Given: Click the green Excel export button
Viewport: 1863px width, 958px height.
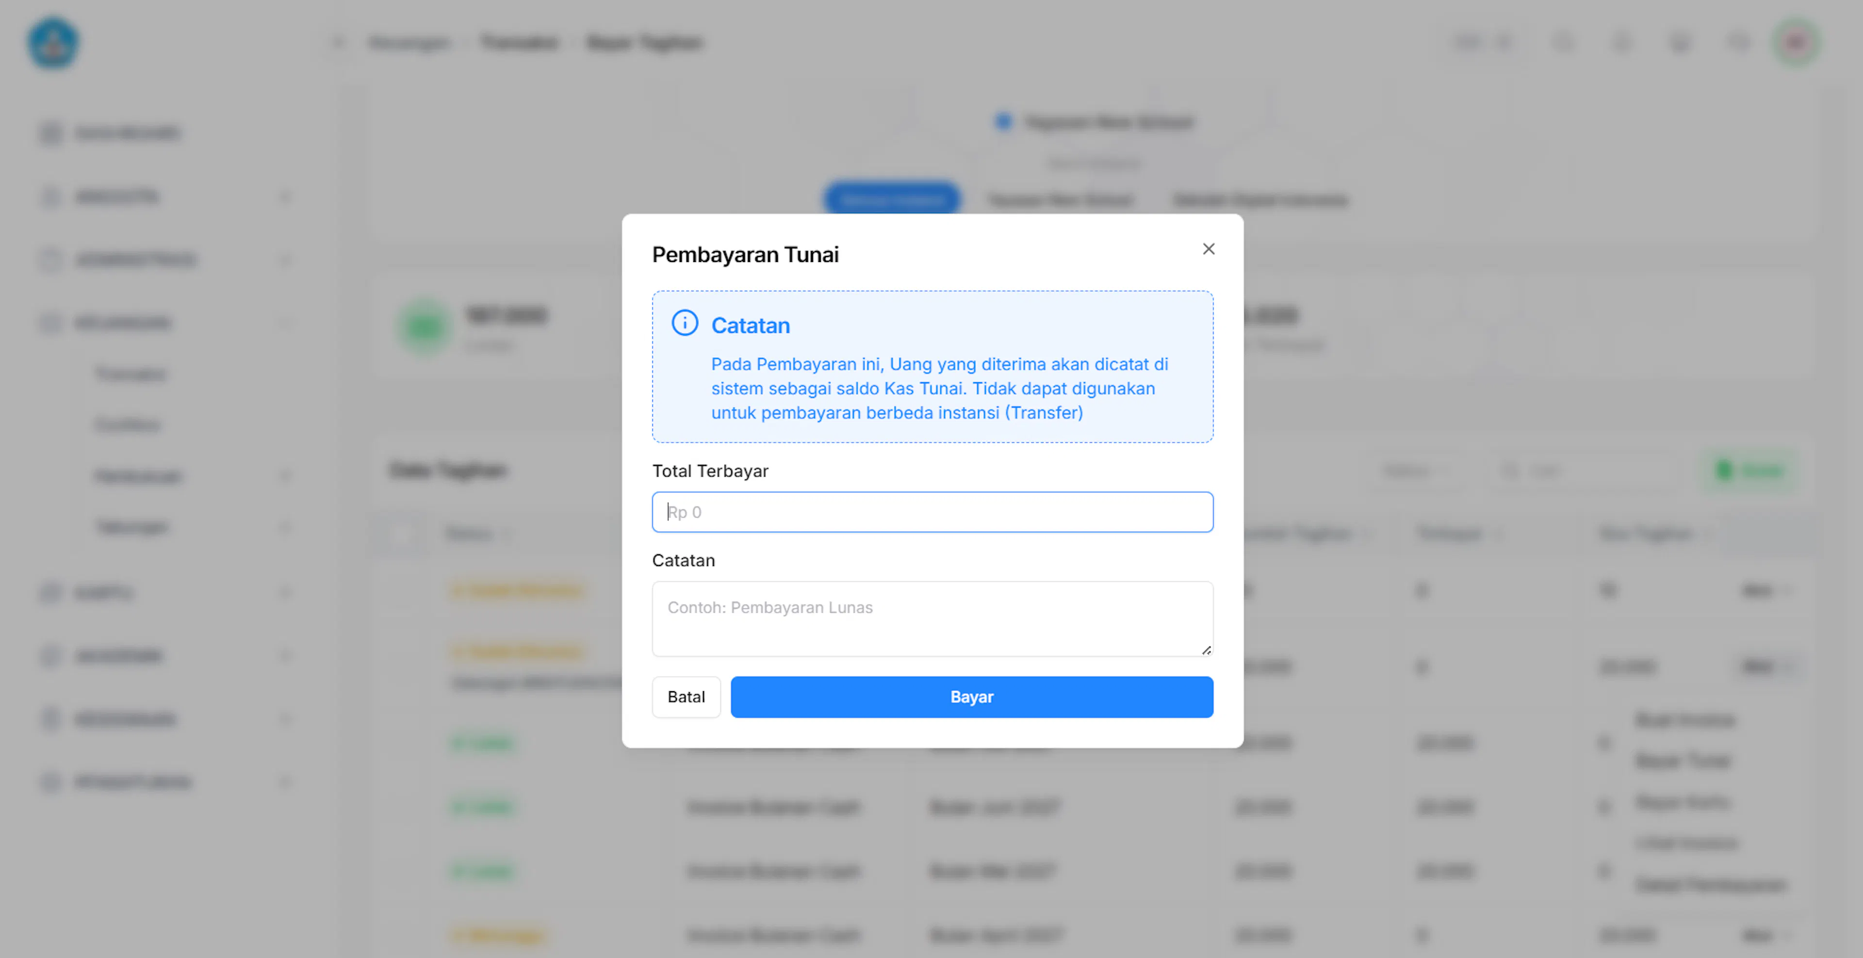Looking at the screenshot, I should pyautogui.click(x=1750, y=471).
